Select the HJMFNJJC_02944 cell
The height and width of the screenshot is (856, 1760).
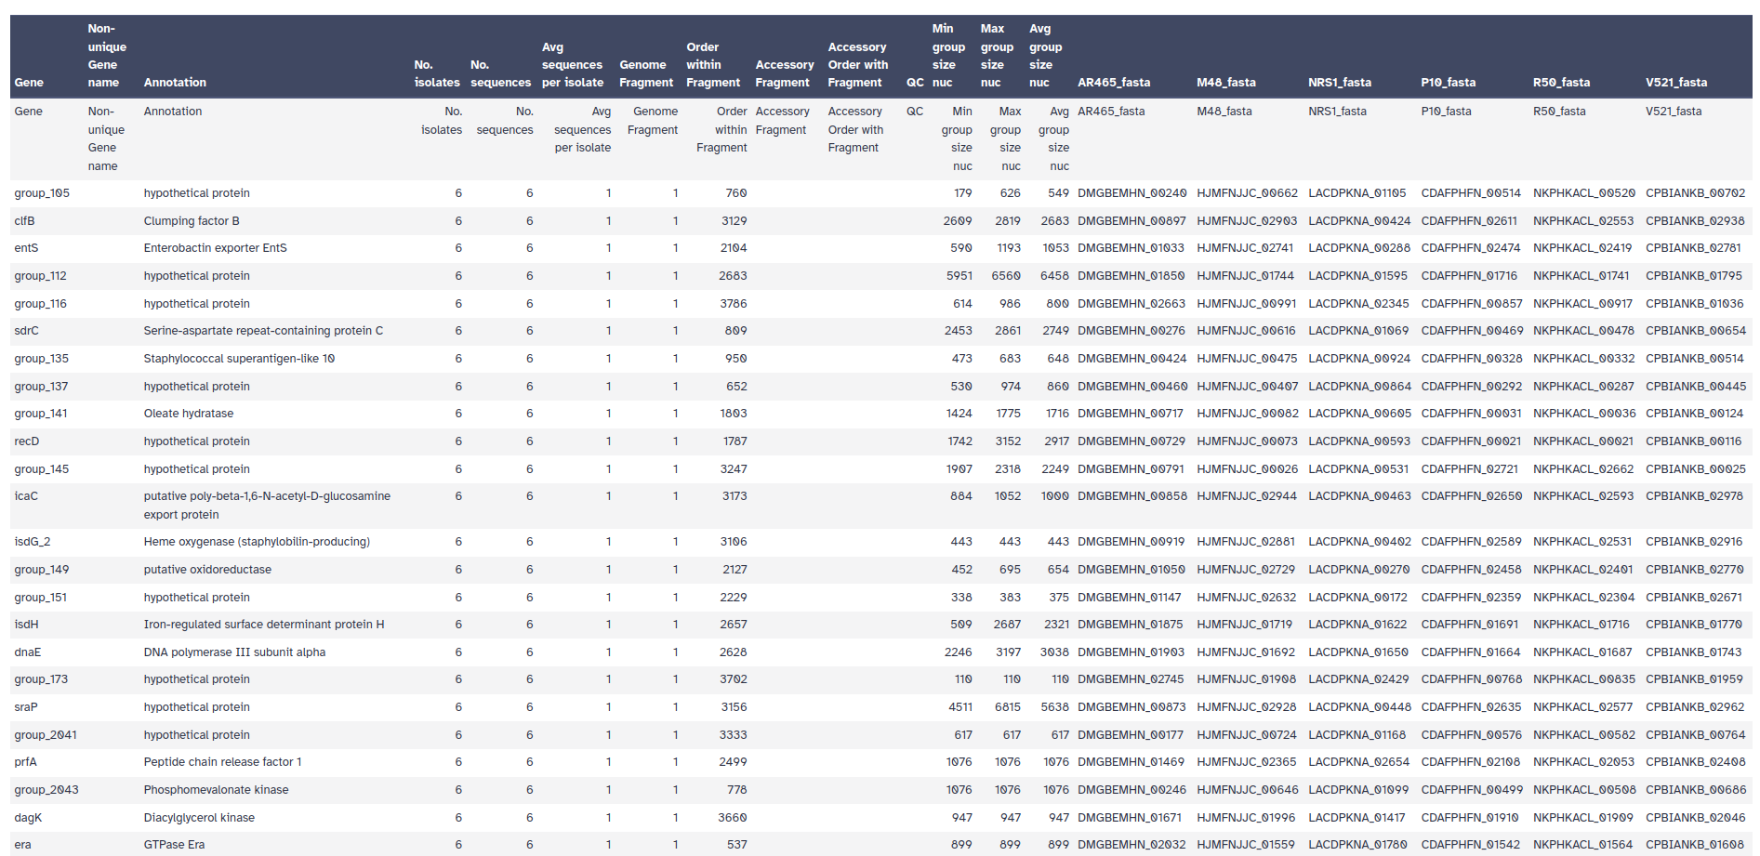point(1246,496)
